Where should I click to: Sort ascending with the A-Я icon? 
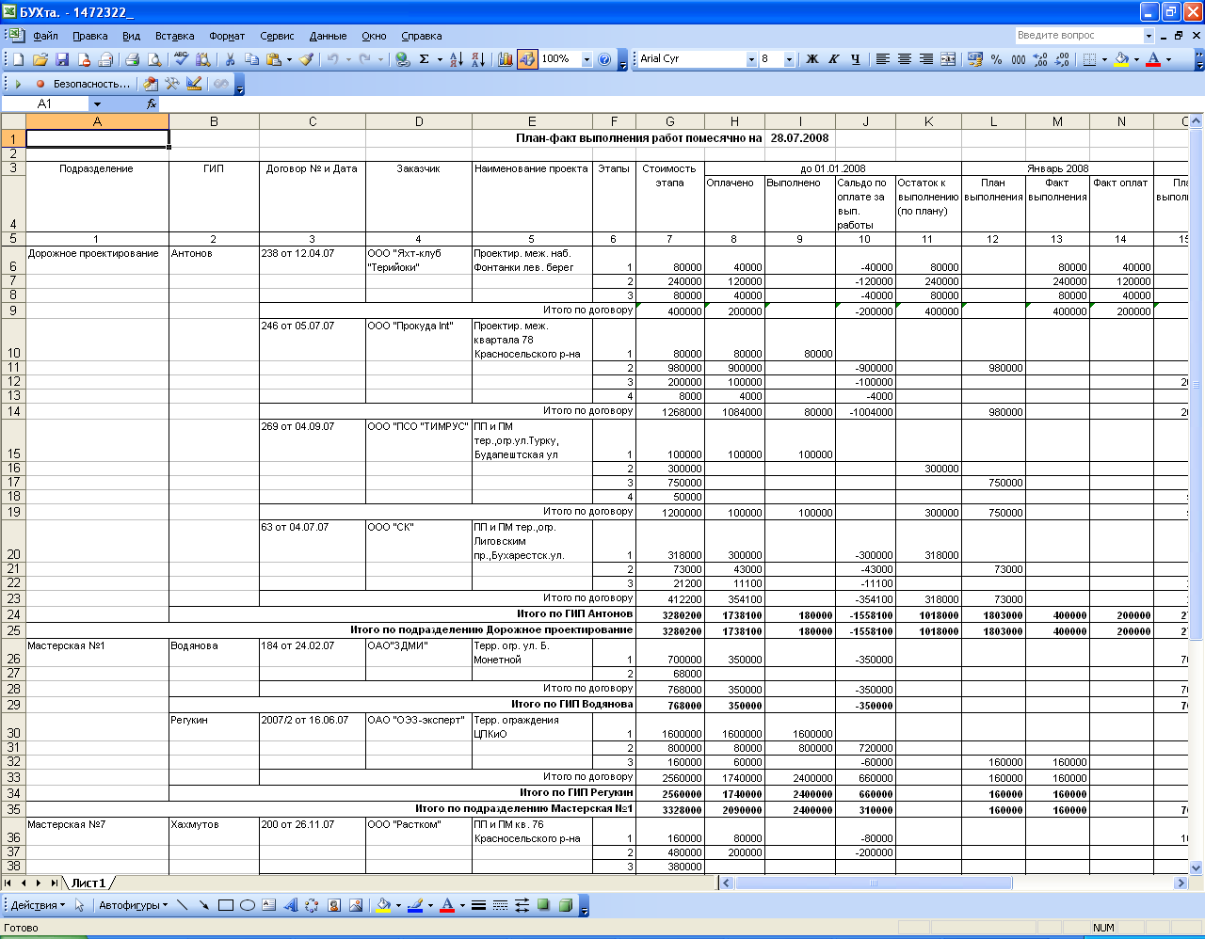tap(457, 59)
